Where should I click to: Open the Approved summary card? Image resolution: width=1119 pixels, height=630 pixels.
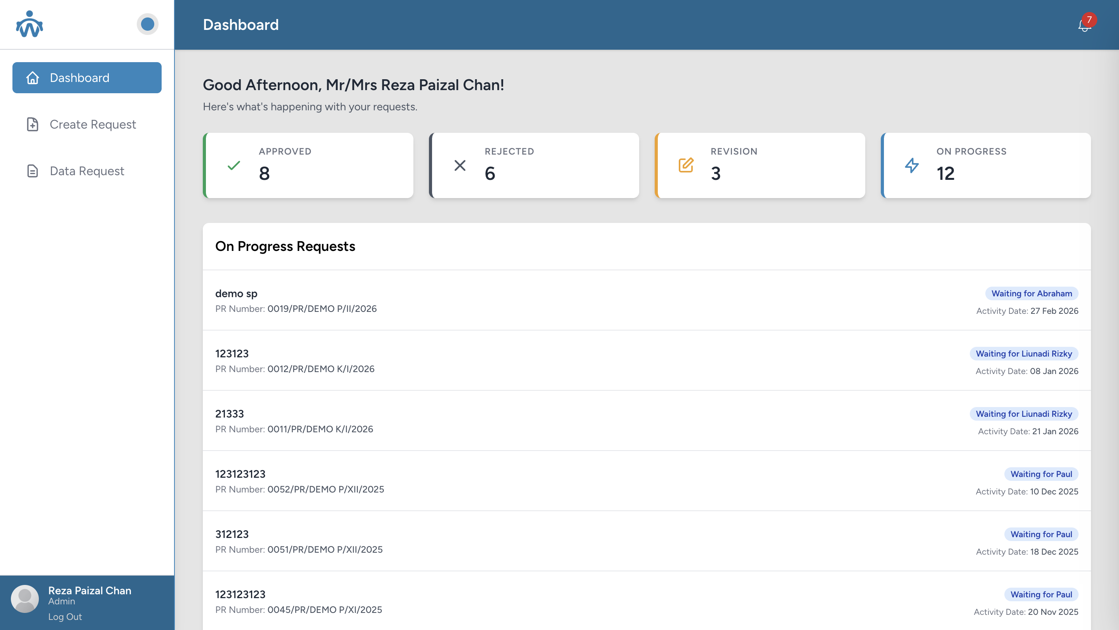[x=309, y=165]
